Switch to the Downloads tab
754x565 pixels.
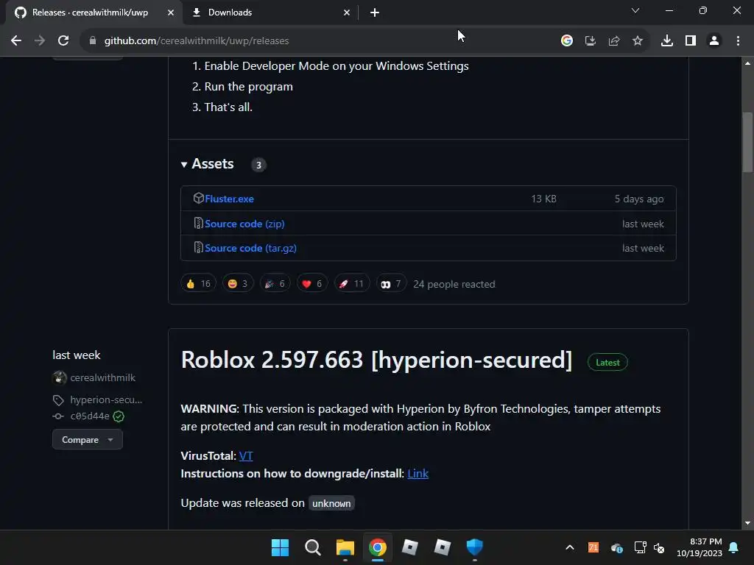(271, 13)
